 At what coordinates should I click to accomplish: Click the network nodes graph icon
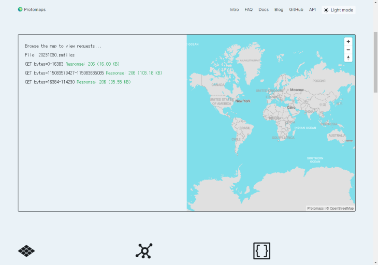pos(144,251)
